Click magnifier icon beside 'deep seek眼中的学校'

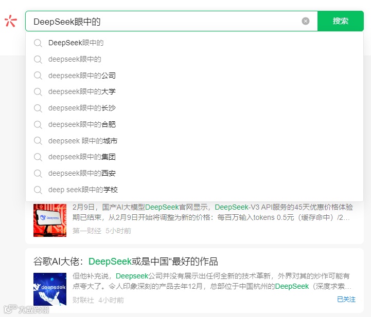[38, 190]
